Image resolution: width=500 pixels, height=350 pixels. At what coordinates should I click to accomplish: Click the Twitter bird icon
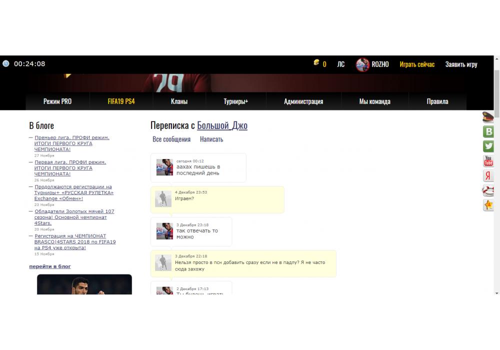tap(488, 146)
